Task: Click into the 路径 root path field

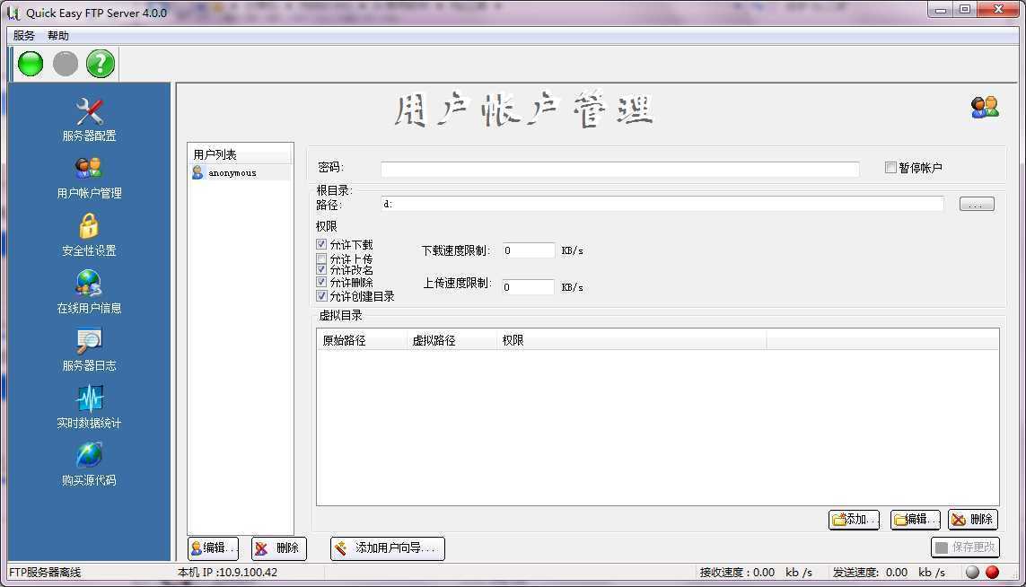Action: click(662, 204)
